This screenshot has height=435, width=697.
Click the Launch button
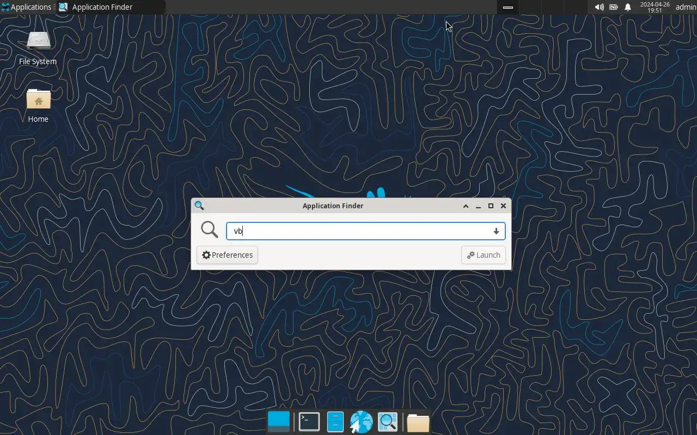(x=484, y=255)
